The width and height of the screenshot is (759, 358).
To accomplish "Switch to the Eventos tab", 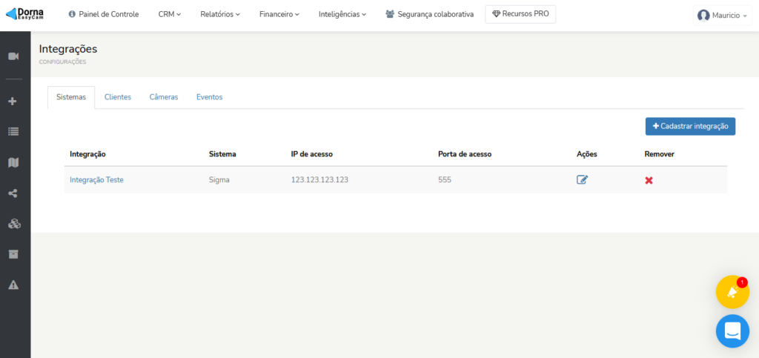I will coord(210,97).
